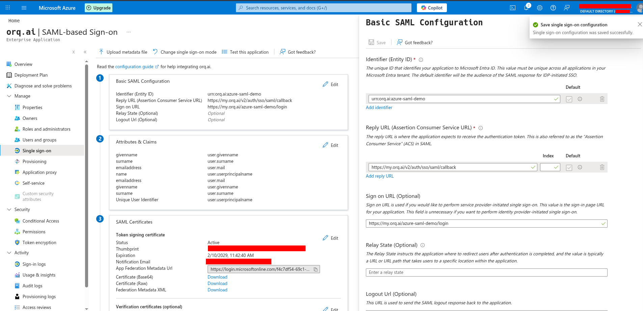Collapse the Activity section
643x311 pixels.
pos(9,252)
